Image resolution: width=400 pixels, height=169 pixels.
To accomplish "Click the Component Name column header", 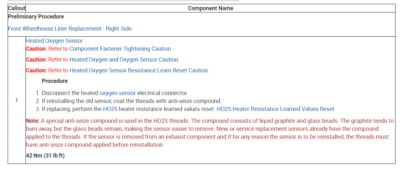I will click(x=211, y=8).
